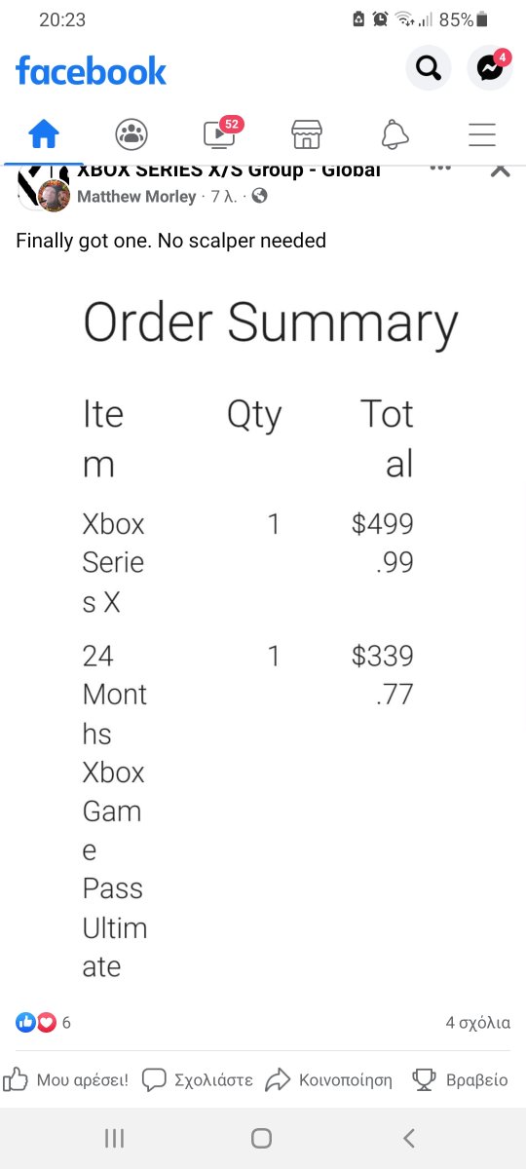The width and height of the screenshot is (526, 1169).
Task: Share post via Κοινοποίηση
Action: [329, 1079]
